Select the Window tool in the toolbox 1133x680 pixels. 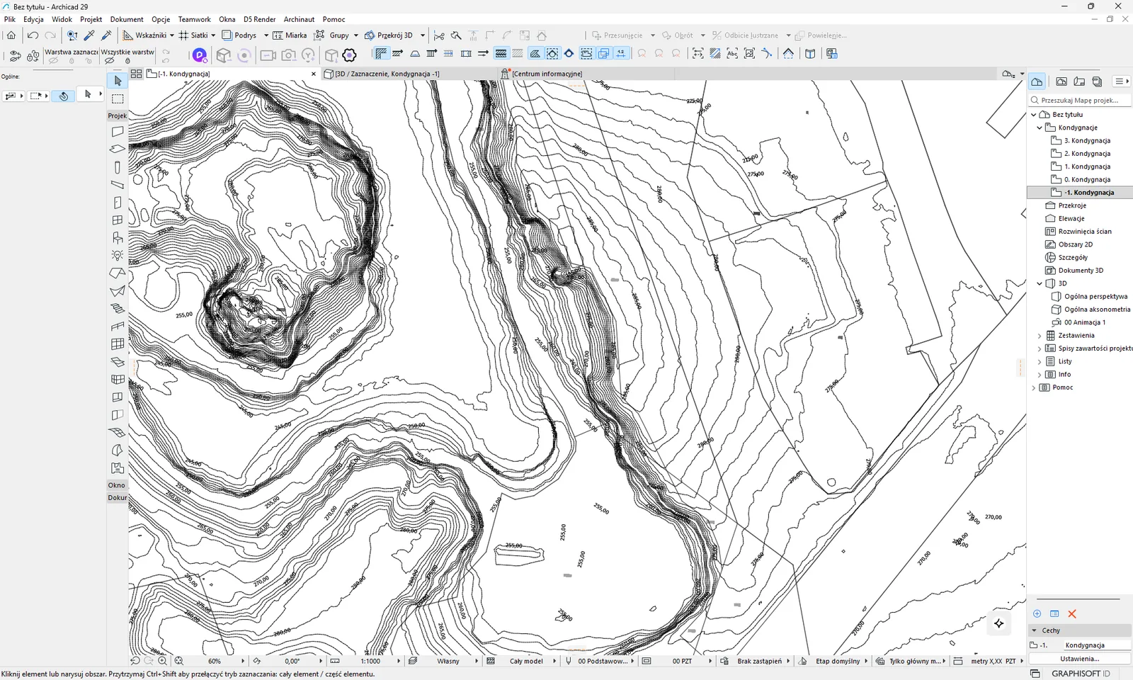point(118,220)
